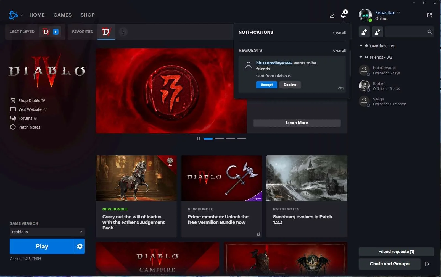Click Learn More banner button
The height and width of the screenshot is (277, 441).
pos(297,123)
